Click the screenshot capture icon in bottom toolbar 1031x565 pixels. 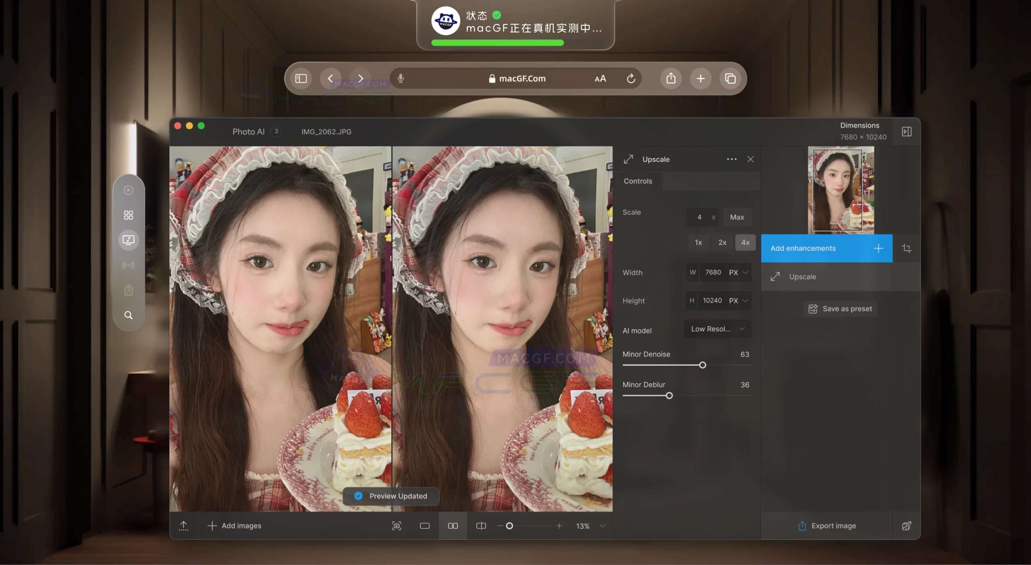click(x=397, y=526)
